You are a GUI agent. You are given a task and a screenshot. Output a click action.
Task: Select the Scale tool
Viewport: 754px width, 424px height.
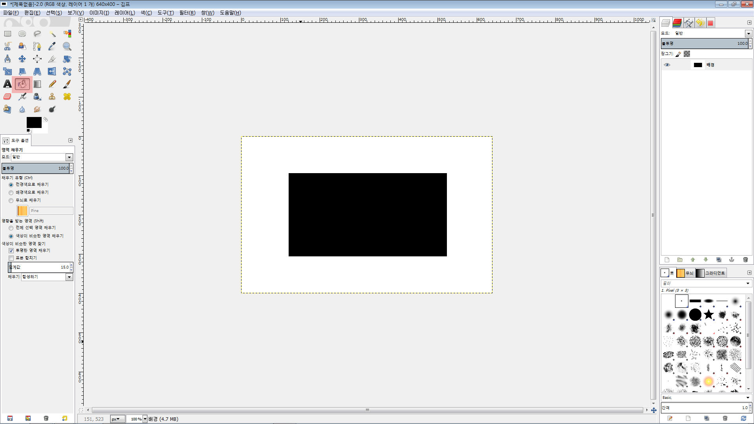(x=7, y=71)
